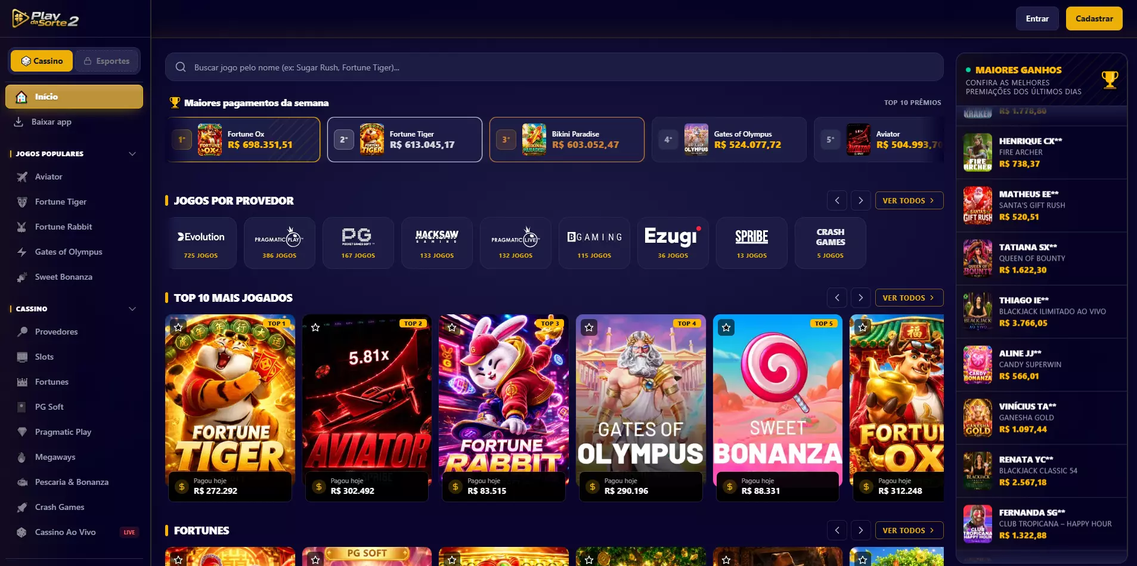The image size is (1137, 566).
Task: Click the Play da Sorte logo
Action: [x=46, y=19]
